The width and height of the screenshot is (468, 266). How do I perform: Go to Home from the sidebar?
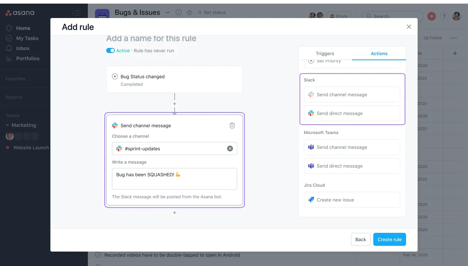(x=23, y=28)
